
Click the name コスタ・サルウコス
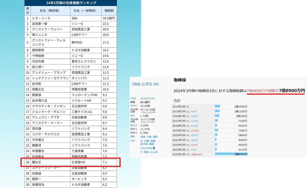pyautogui.click(x=46, y=134)
